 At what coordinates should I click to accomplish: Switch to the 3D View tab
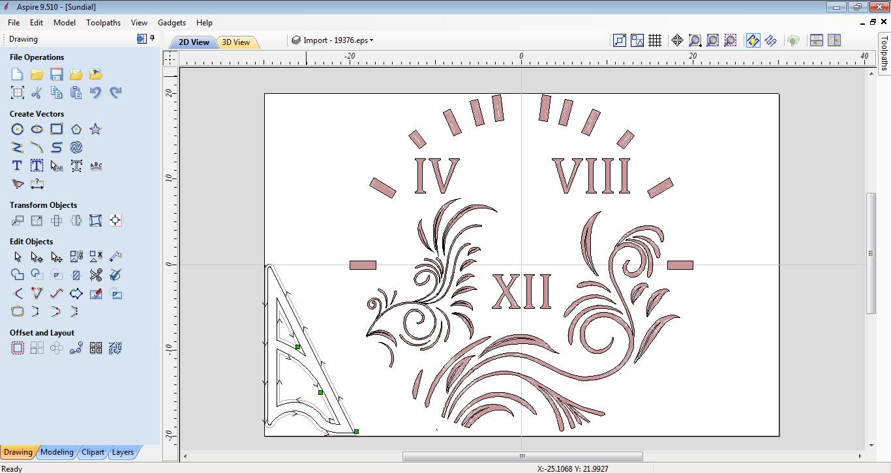[x=237, y=41]
